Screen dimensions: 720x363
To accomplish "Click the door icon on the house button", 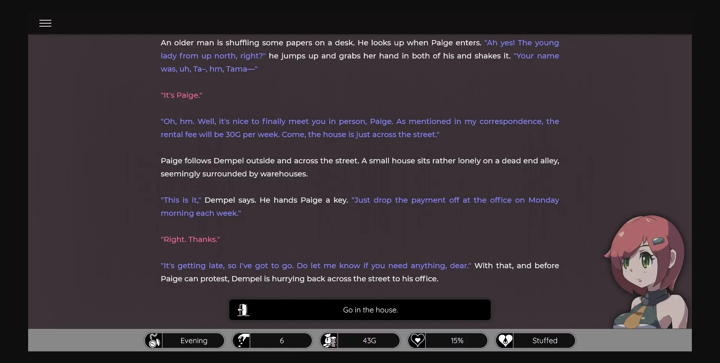I will coord(243,310).
